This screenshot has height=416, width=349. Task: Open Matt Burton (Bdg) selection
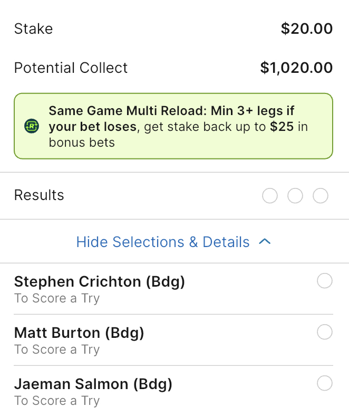[79, 333]
